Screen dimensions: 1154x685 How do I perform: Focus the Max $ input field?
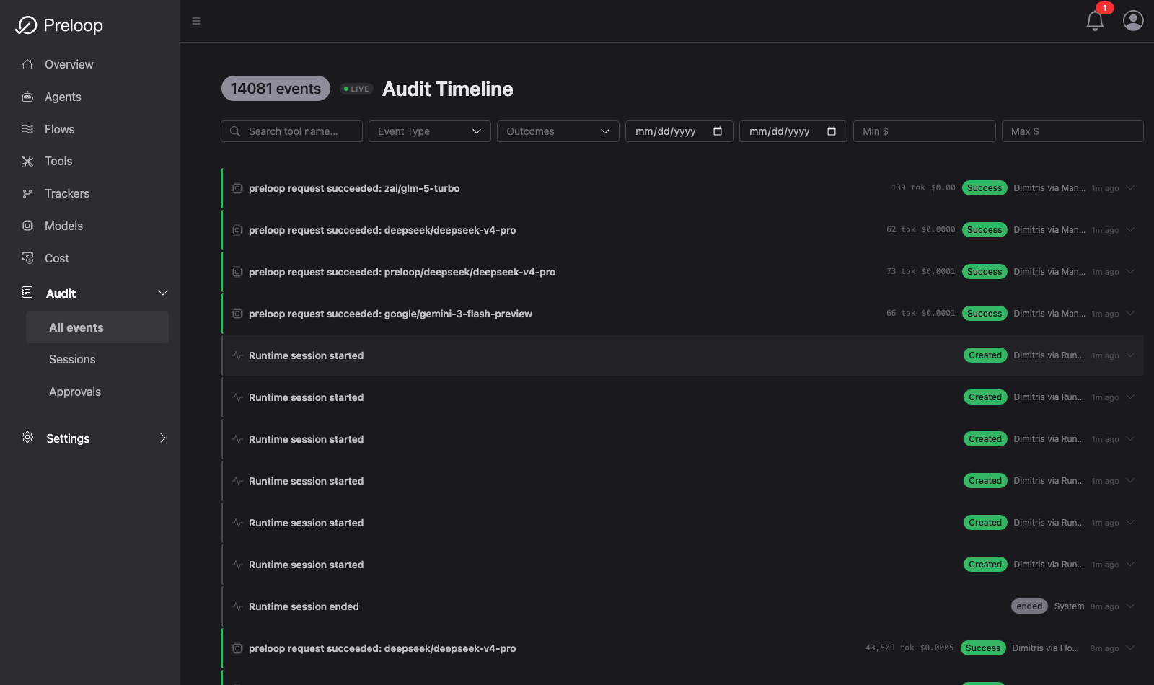pyautogui.click(x=1072, y=131)
